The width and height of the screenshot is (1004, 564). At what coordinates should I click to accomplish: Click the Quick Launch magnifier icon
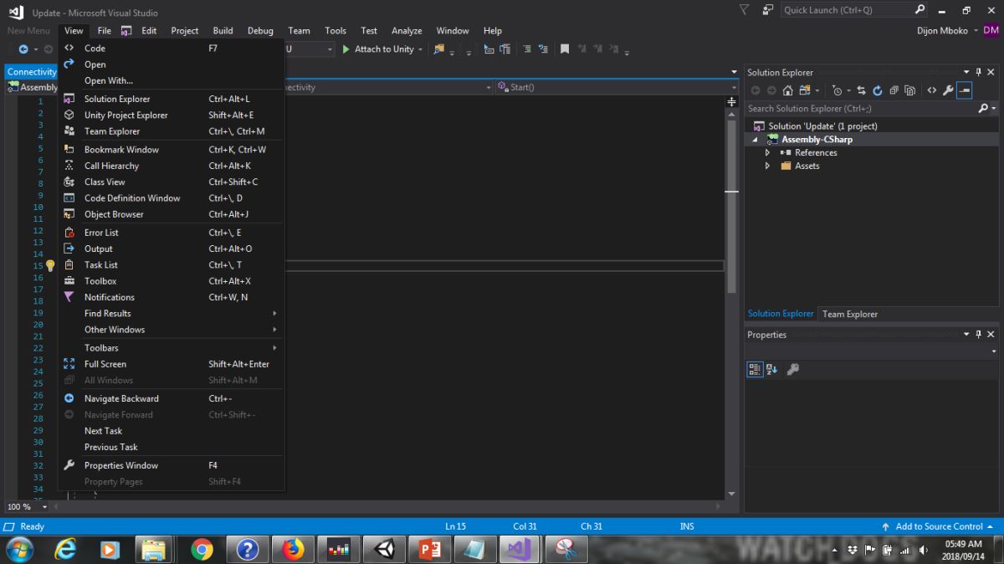click(920, 10)
